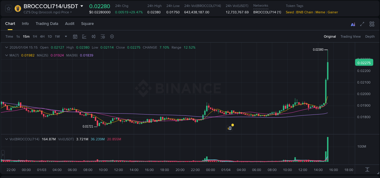The height and width of the screenshot is (178, 380).
Task: Open the jump-to-date calendar icon
Action: [75, 36]
